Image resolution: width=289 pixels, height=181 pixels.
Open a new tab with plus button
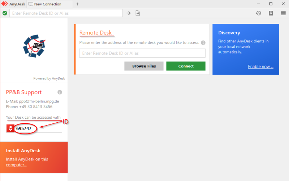[78, 4]
